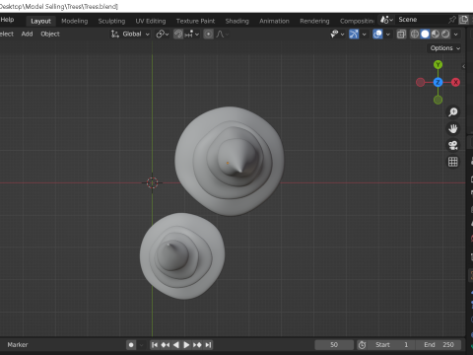
Task: Switch to the Animation workspace tab
Action: (274, 21)
